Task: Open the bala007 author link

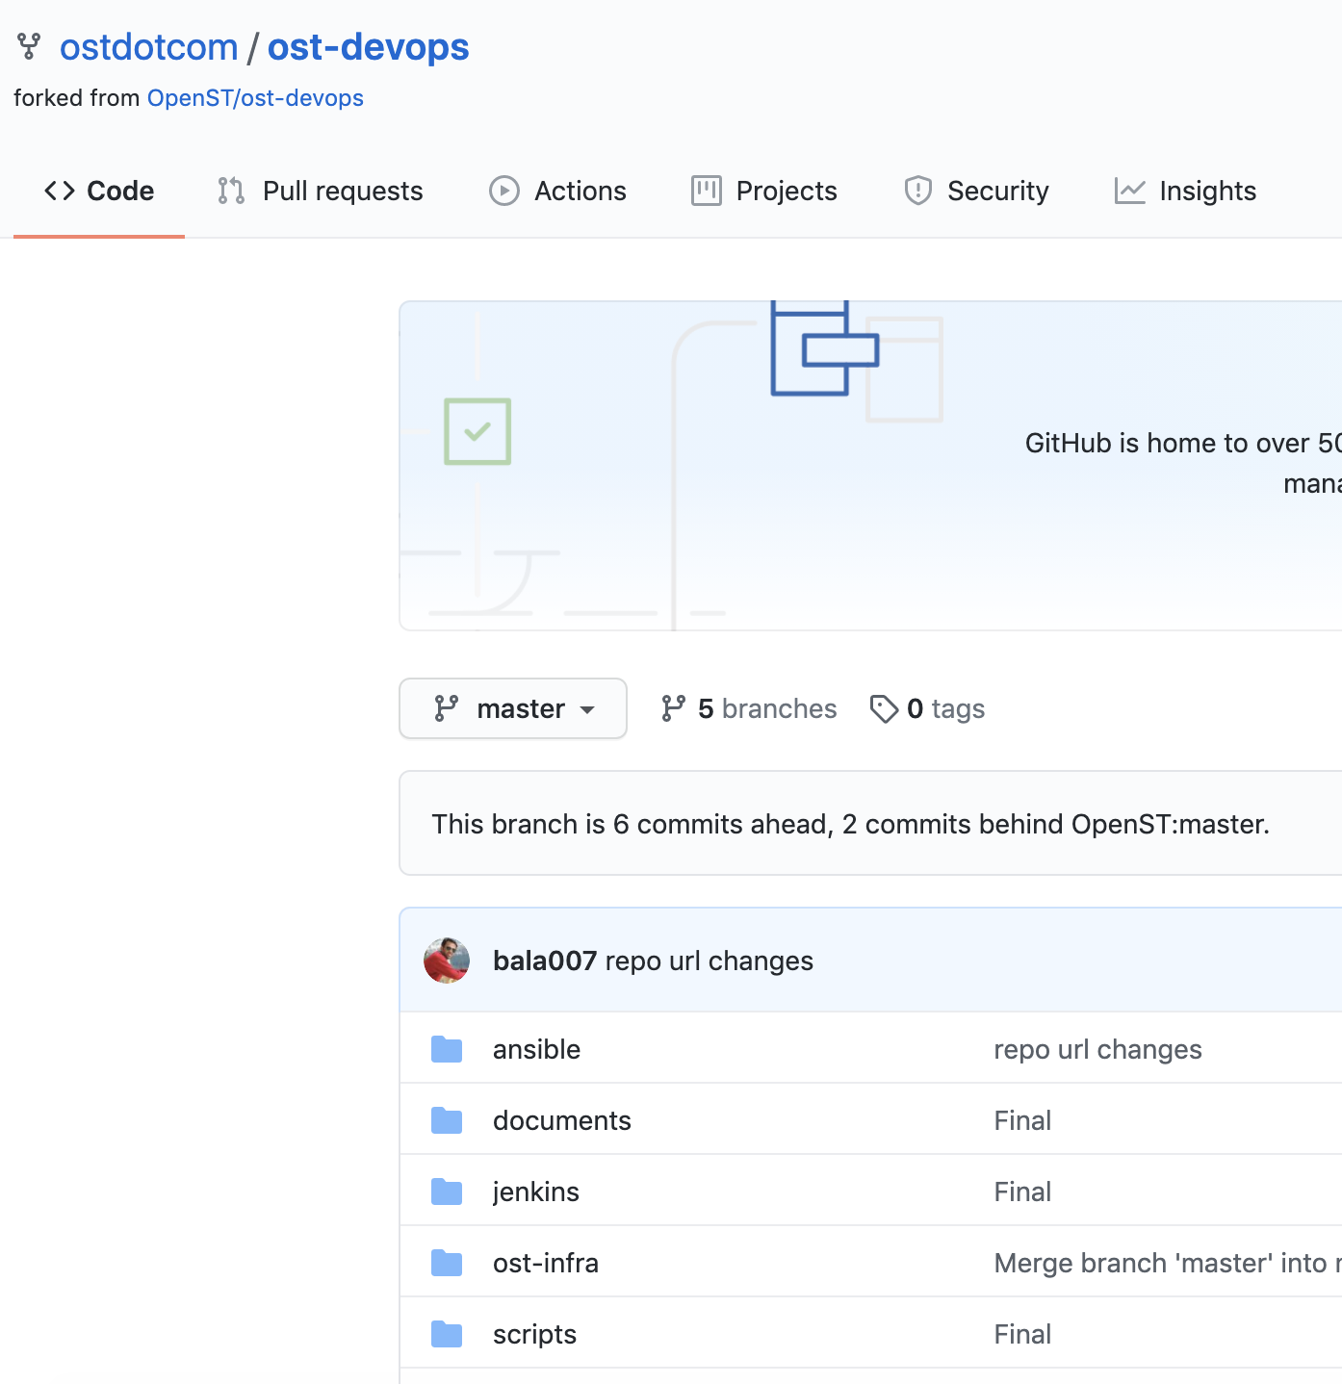Action: tap(545, 961)
